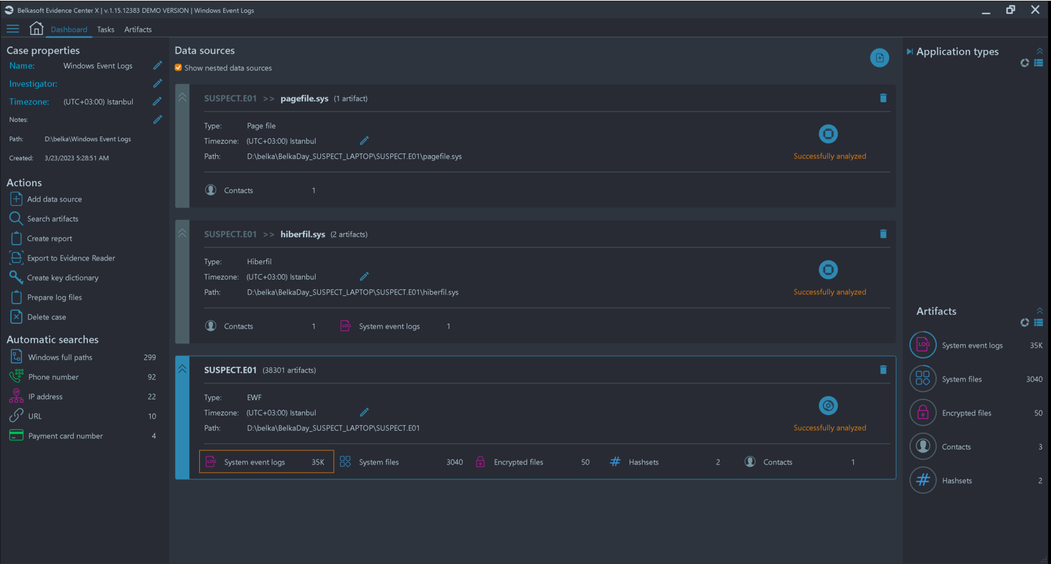The width and height of the screenshot is (1051, 564).
Task: Switch to the Dashboard tab
Action: tap(69, 30)
